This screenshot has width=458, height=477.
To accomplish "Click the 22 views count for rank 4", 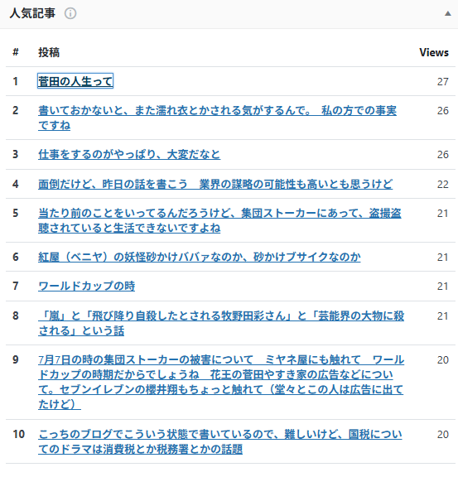I will 443,184.
